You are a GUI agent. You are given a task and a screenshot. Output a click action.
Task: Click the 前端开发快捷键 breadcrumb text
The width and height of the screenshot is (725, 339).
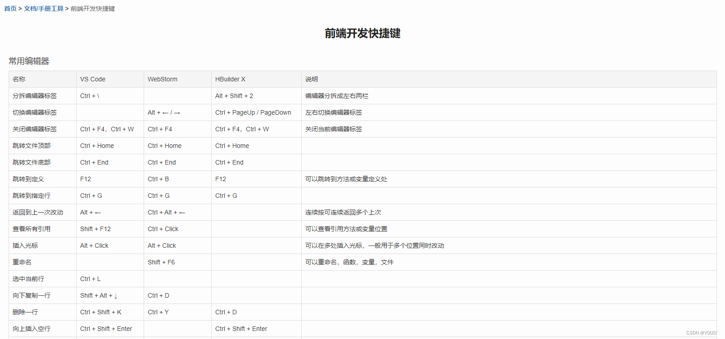coord(93,9)
